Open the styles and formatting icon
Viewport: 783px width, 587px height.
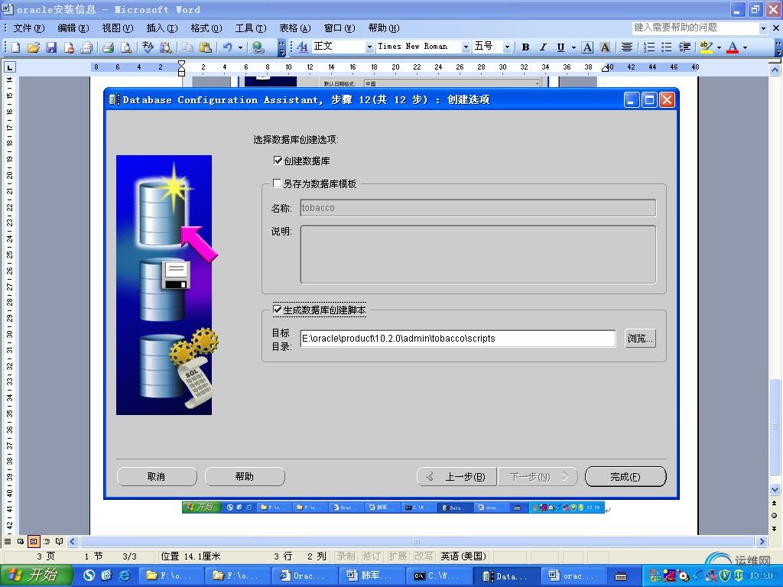click(x=301, y=47)
